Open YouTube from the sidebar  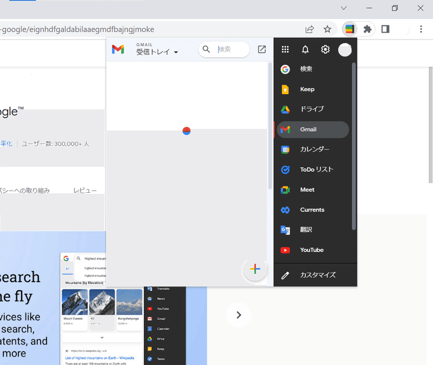pos(313,250)
